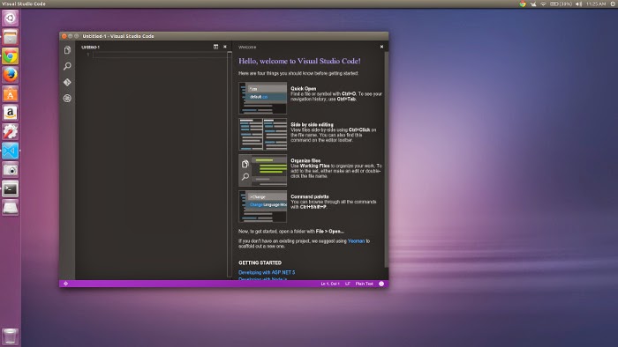Image resolution: width=618 pixels, height=347 pixels.
Task: Click the 'Hello, welcome to Visual Studio Code!' heading
Action: click(x=299, y=61)
